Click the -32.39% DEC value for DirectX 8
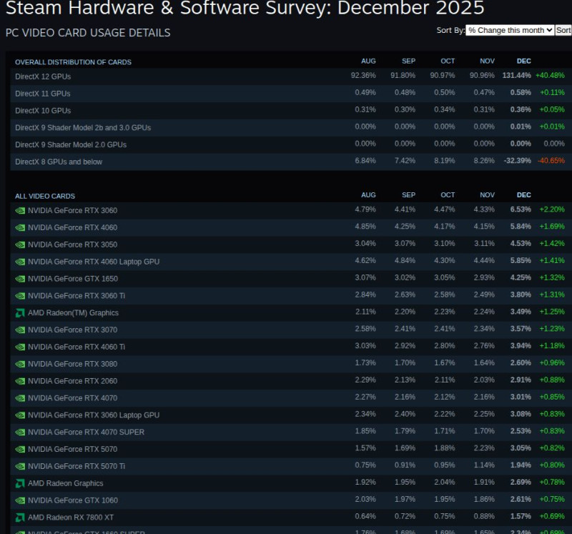The width and height of the screenshot is (572, 534). (x=517, y=161)
